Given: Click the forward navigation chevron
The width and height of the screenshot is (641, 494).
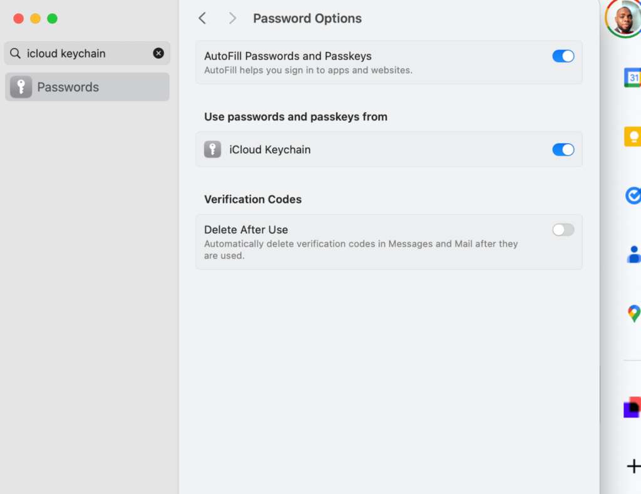Looking at the screenshot, I should coord(232,18).
